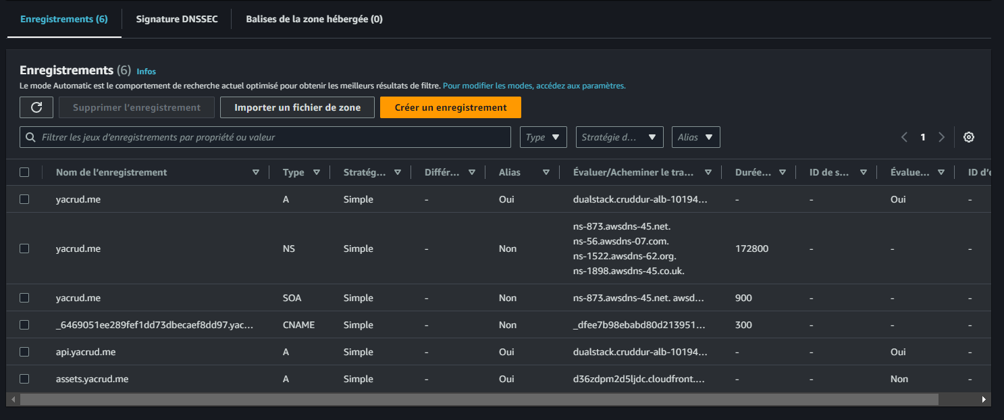Open the Type filter dropdown
1004x420 pixels.
[544, 137]
